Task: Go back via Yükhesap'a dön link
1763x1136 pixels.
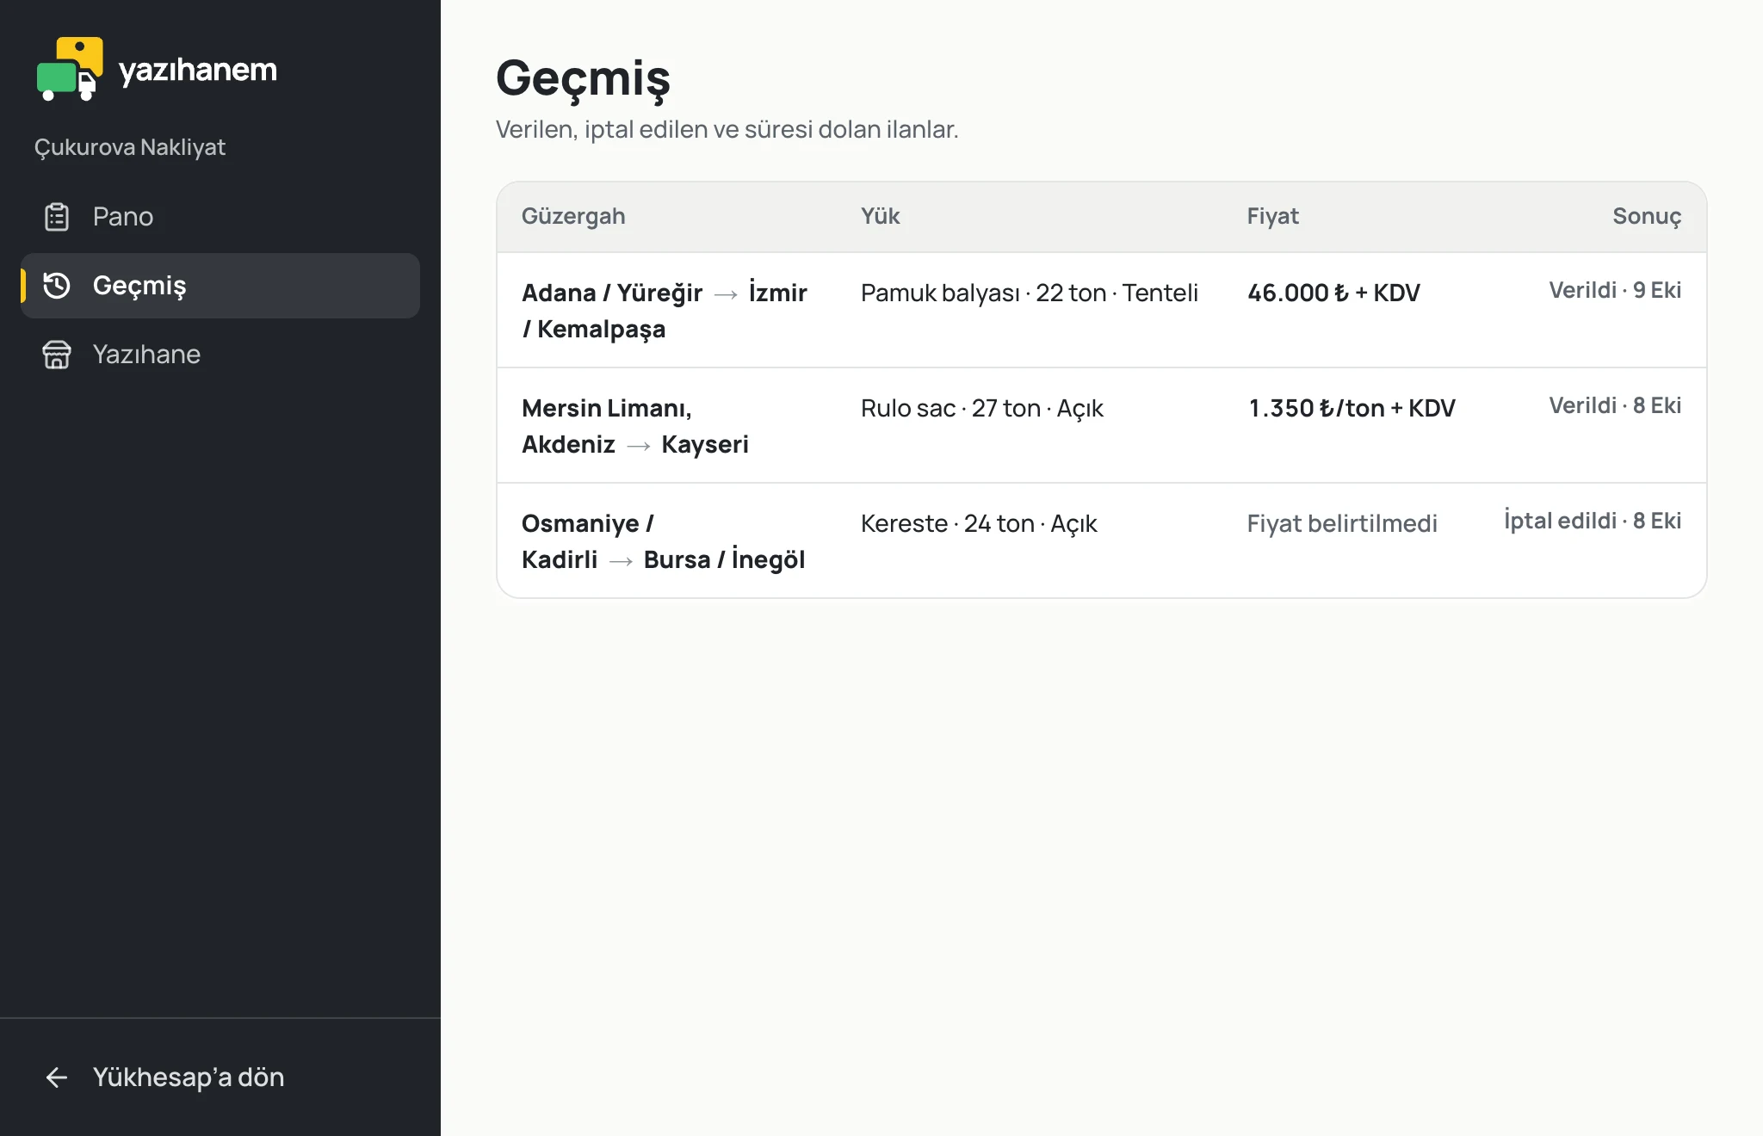Action: (x=220, y=1077)
